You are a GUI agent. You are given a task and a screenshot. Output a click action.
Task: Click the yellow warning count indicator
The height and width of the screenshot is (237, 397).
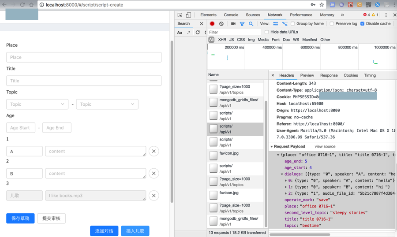click(375, 15)
